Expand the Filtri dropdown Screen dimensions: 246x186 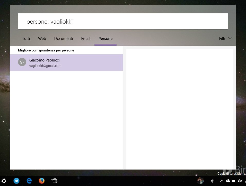[225, 38]
